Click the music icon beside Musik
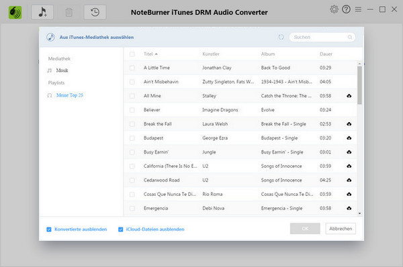Viewport: 403px width, 267px height. 50,70
